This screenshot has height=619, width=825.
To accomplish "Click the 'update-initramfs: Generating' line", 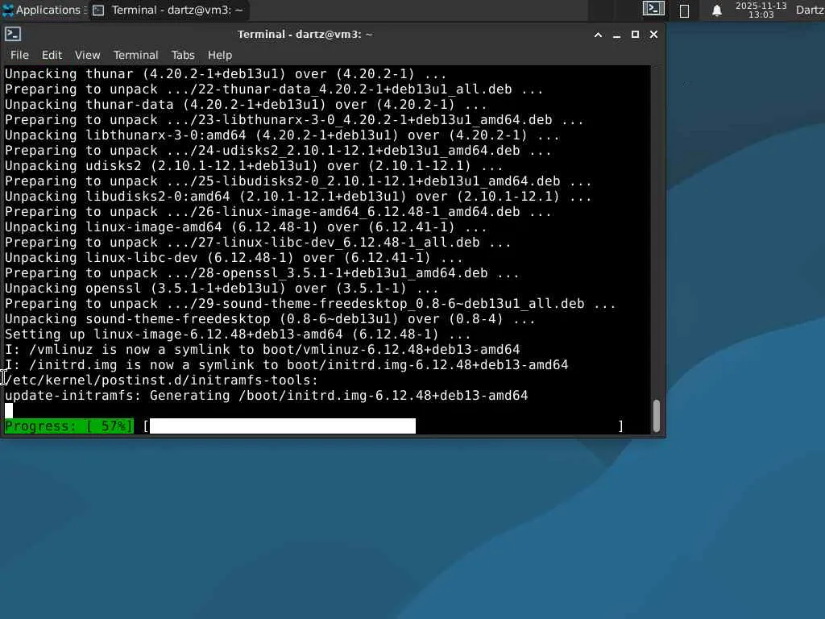I will coord(266,395).
